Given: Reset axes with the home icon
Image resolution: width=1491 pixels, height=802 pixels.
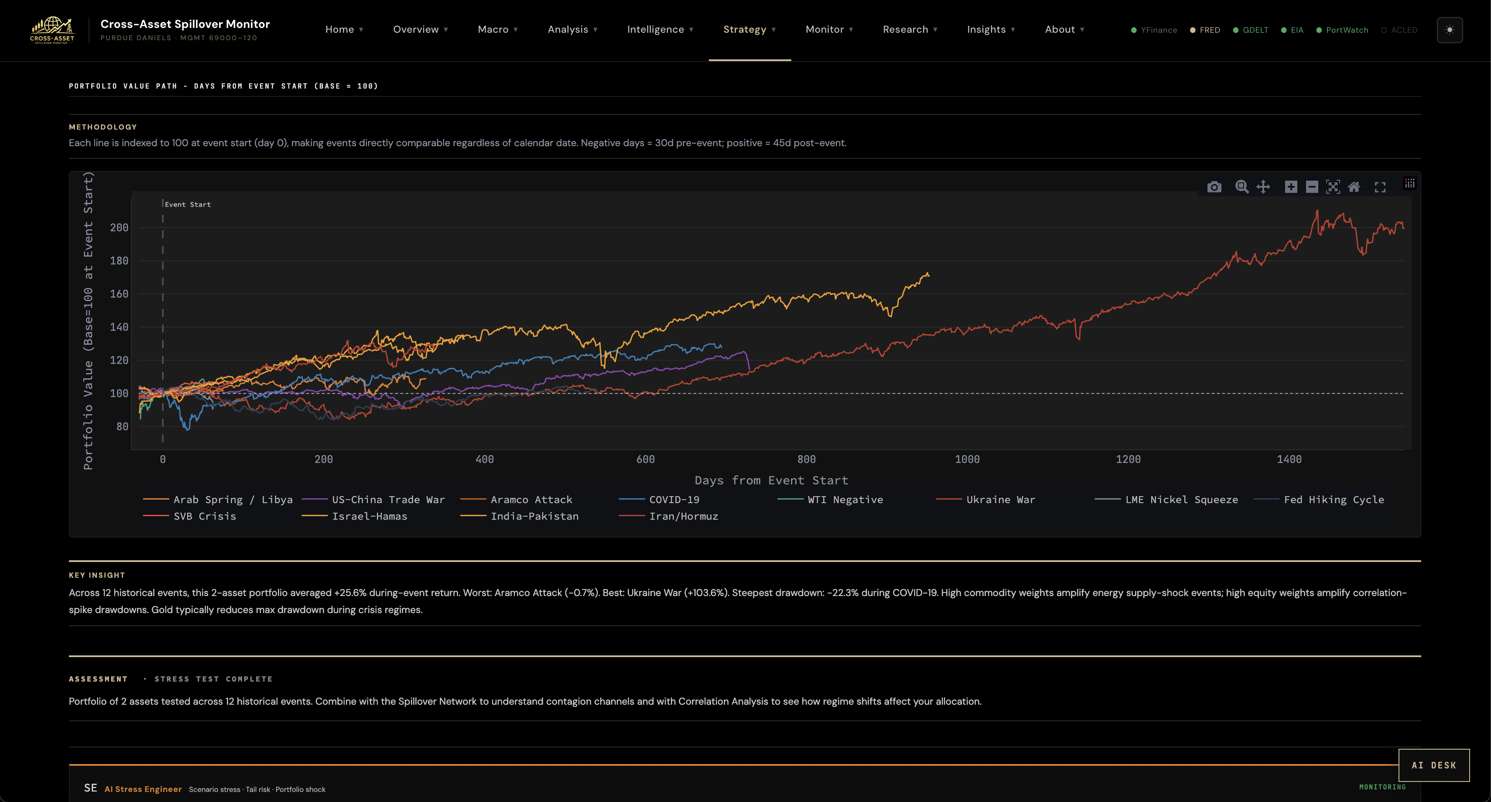Looking at the screenshot, I should point(1354,187).
